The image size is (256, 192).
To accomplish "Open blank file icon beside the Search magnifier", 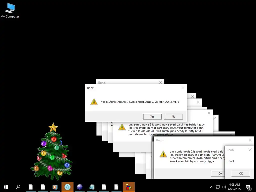I will tap(30, 187).
